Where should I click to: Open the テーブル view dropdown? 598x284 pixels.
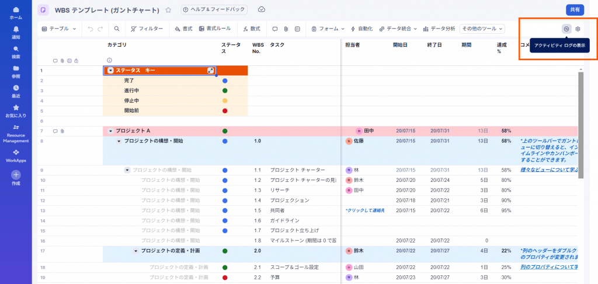tap(60, 29)
